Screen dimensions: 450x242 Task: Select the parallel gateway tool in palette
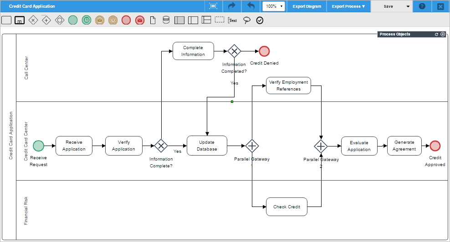tap(46, 20)
